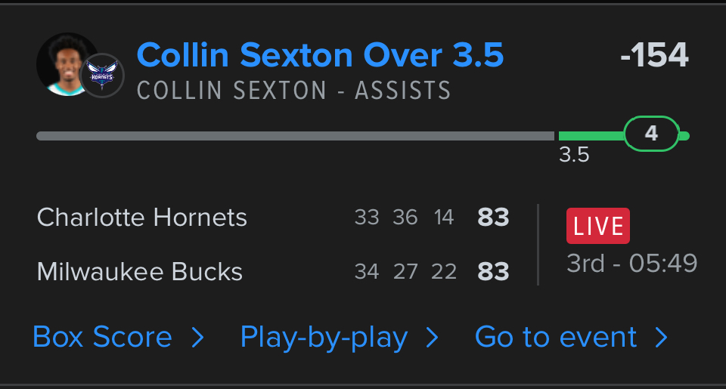Click the 3rd - 05:49 game clock
The image size is (726, 389).
632,264
